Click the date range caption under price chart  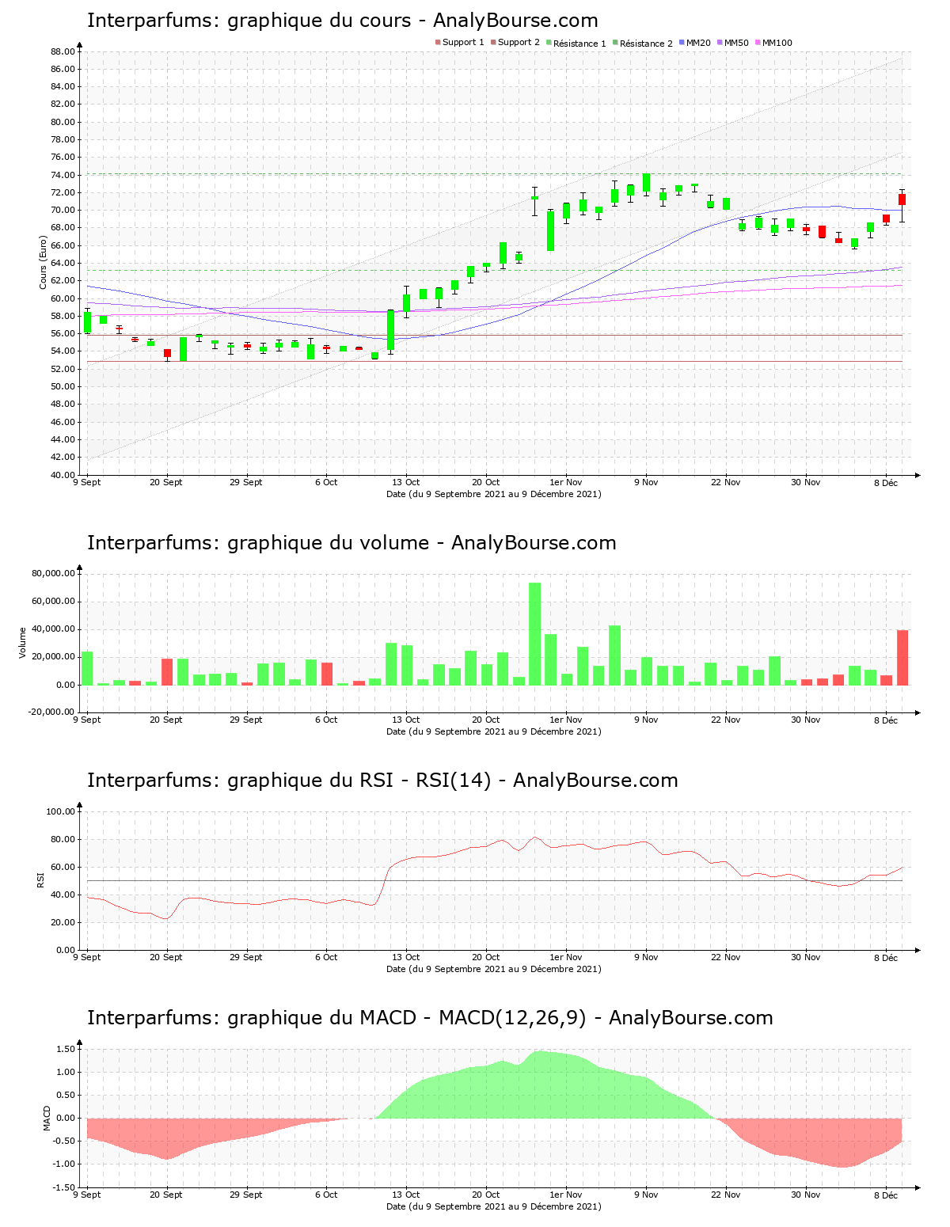point(494,494)
